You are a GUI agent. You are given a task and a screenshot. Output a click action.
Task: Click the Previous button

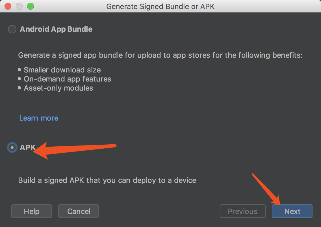click(242, 211)
